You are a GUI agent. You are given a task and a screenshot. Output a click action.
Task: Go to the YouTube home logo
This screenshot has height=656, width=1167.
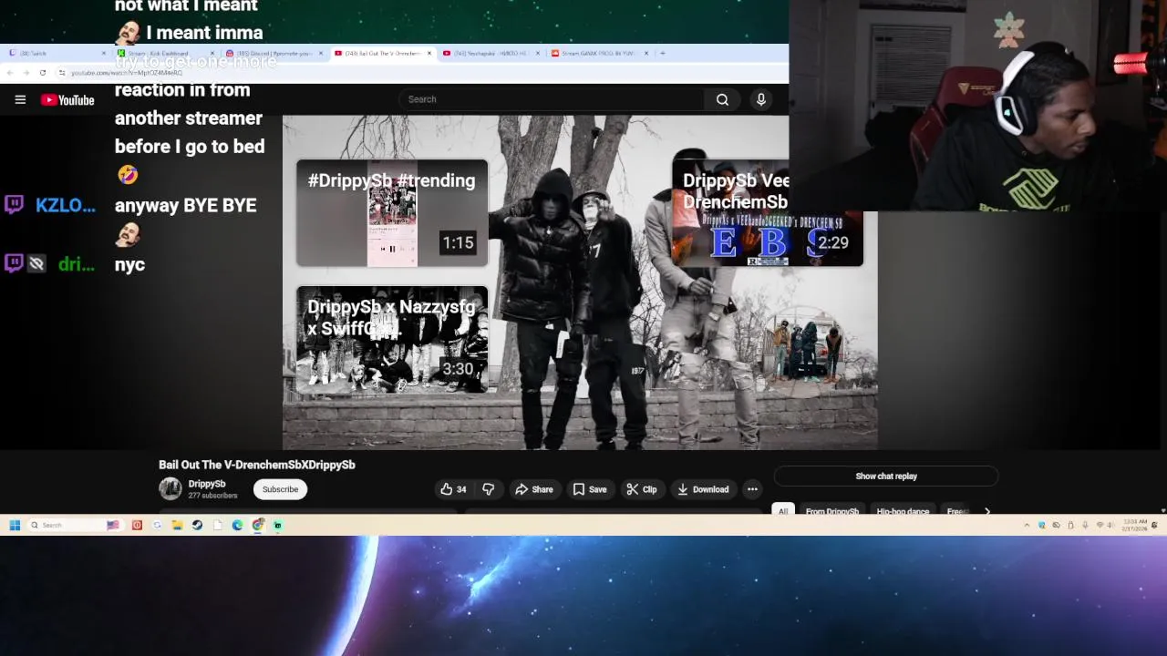point(67,100)
